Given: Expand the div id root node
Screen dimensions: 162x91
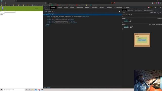Looking at the screenshot, I should 46,18.
